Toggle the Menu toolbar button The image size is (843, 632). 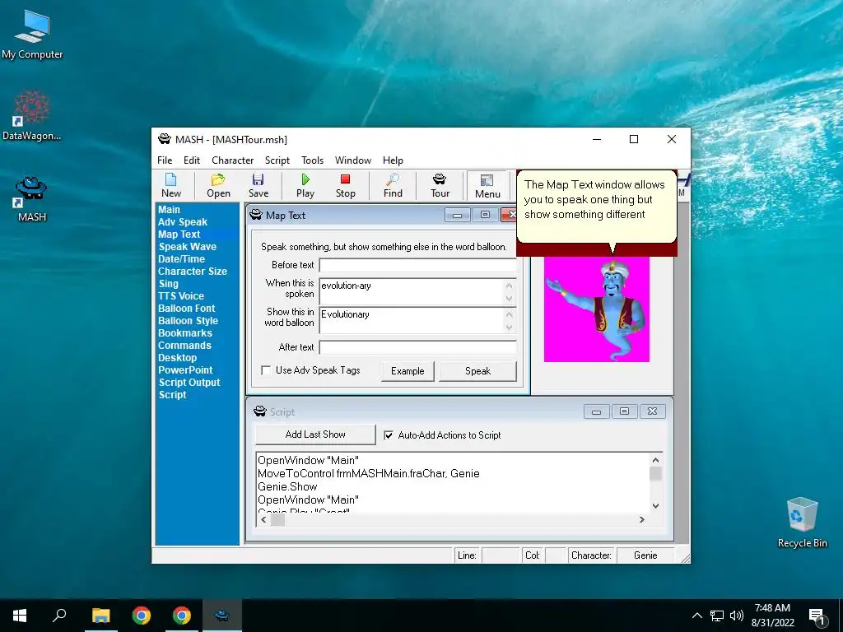pyautogui.click(x=487, y=186)
